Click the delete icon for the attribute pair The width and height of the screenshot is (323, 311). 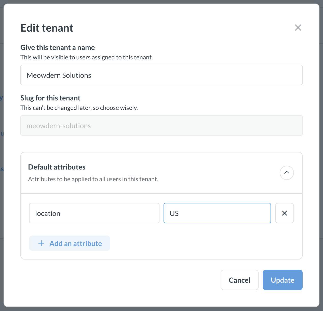coord(284,213)
